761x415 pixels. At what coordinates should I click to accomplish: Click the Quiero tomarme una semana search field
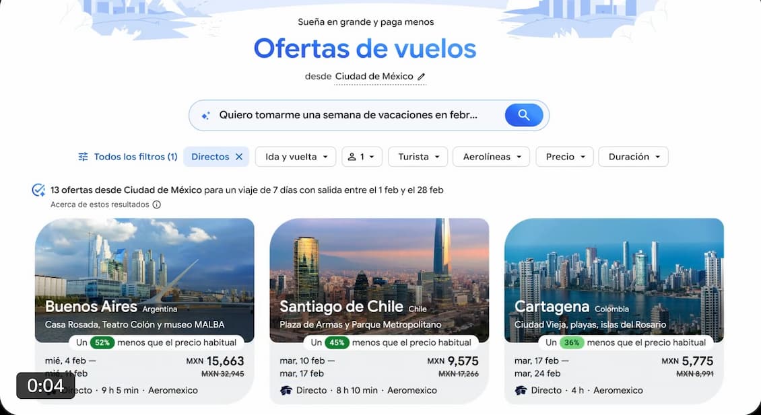(348, 115)
